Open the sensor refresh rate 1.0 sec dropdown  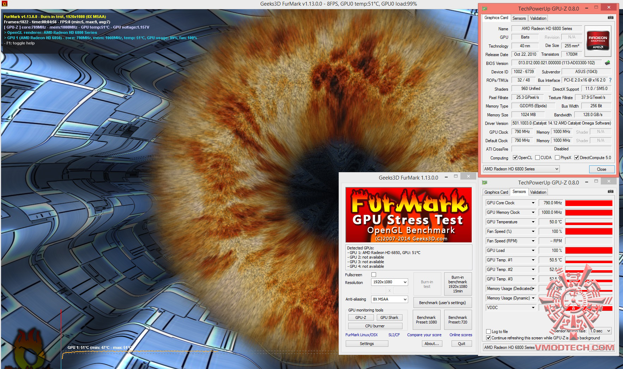pyautogui.click(x=600, y=331)
